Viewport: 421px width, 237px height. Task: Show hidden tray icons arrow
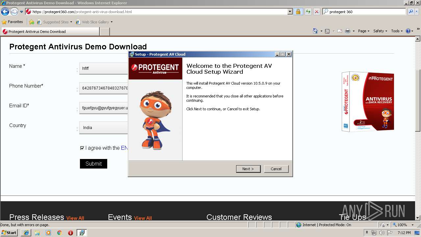click(367, 233)
